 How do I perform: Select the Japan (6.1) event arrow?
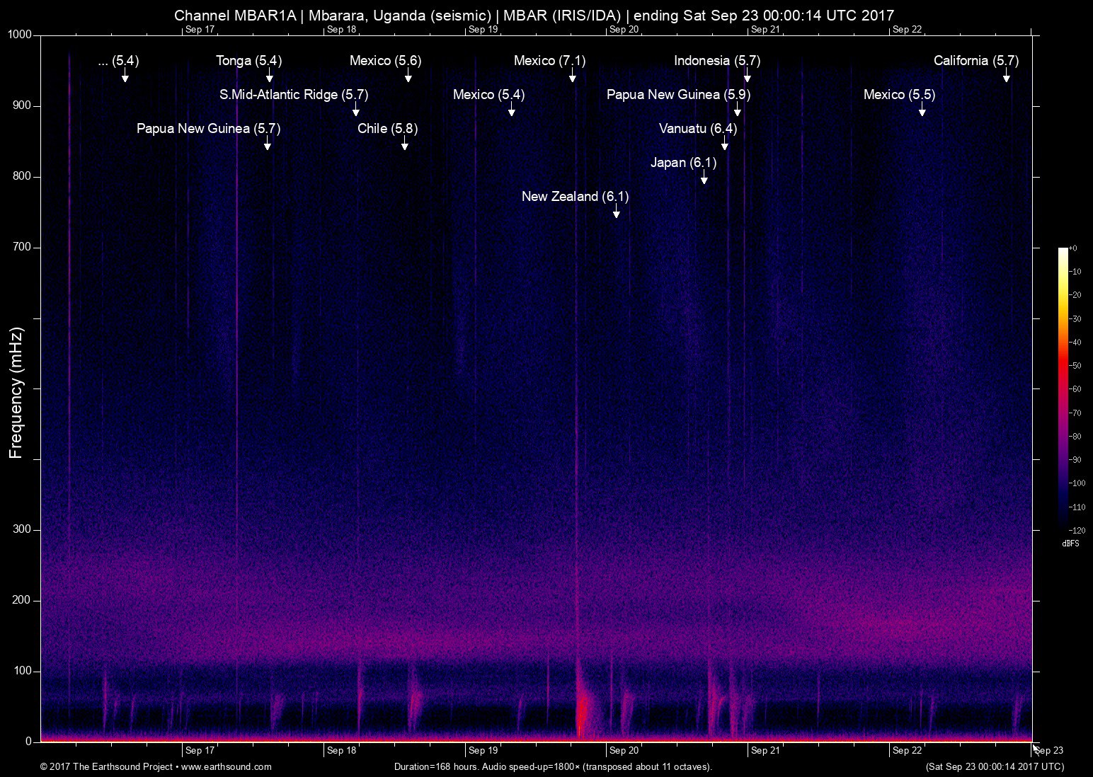(x=704, y=180)
